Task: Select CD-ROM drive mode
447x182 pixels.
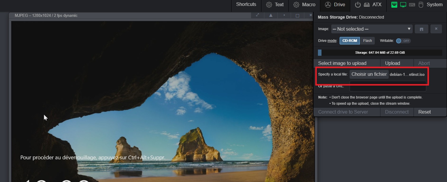Action: [350, 41]
